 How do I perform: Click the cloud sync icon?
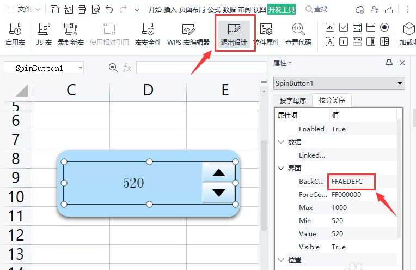[x=360, y=10]
